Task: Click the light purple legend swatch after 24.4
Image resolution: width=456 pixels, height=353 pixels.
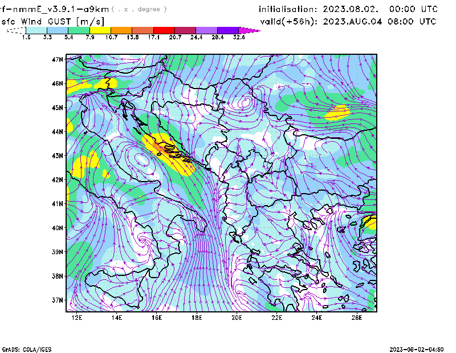Action: pos(206,30)
